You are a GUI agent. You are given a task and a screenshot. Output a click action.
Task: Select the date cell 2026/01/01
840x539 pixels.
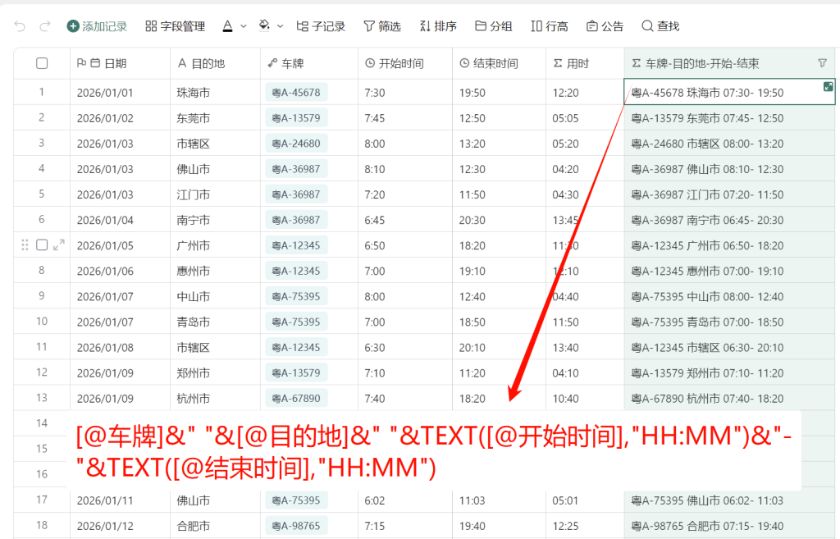[x=120, y=92]
